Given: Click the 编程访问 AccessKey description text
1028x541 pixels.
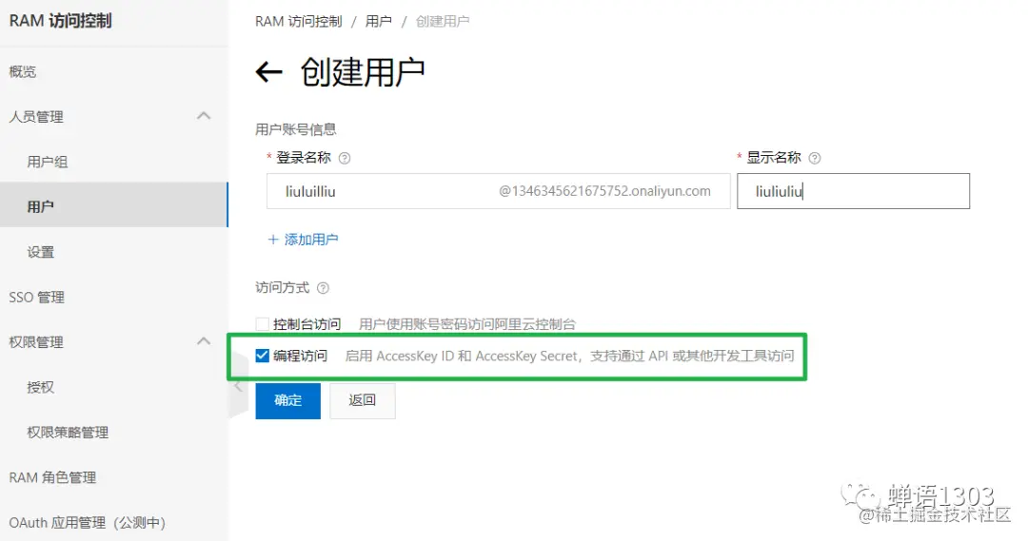Looking at the screenshot, I should tap(570, 356).
